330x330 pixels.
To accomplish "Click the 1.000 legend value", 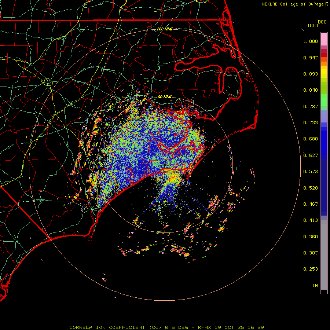I will click(311, 41).
